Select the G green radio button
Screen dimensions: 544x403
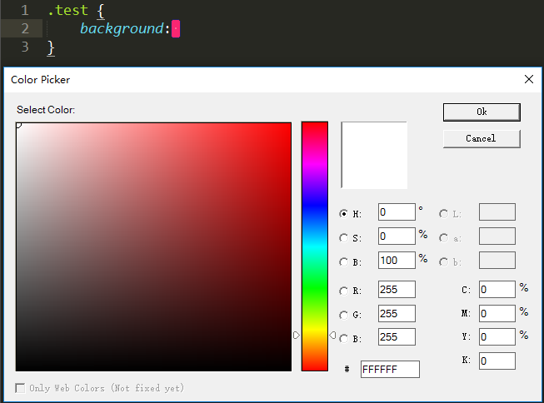pyautogui.click(x=344, y=315)
